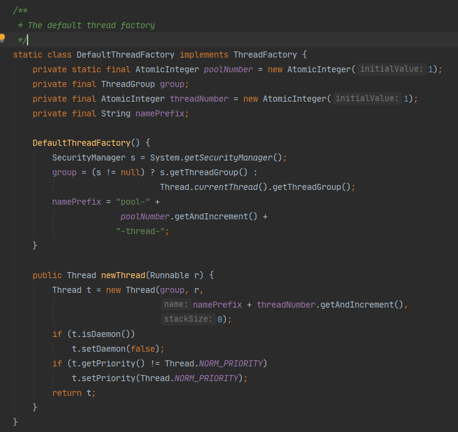Click the 'threadNumber' field declaration
The height and width of the screenshot is (432, 458).
199,99
